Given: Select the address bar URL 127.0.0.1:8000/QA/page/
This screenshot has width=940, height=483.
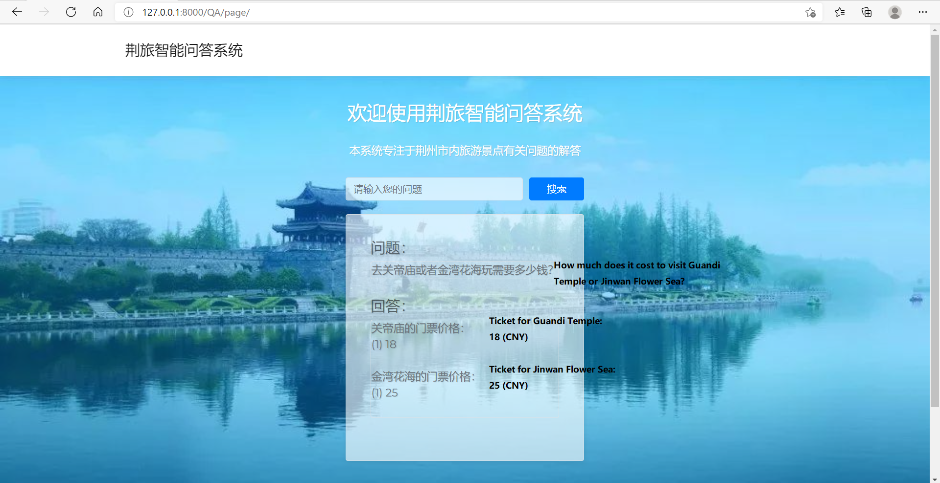Looking at the screenshot, I should click(x=196, y=12).
